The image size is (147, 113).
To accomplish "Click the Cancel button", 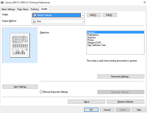I will pos(107,110).
